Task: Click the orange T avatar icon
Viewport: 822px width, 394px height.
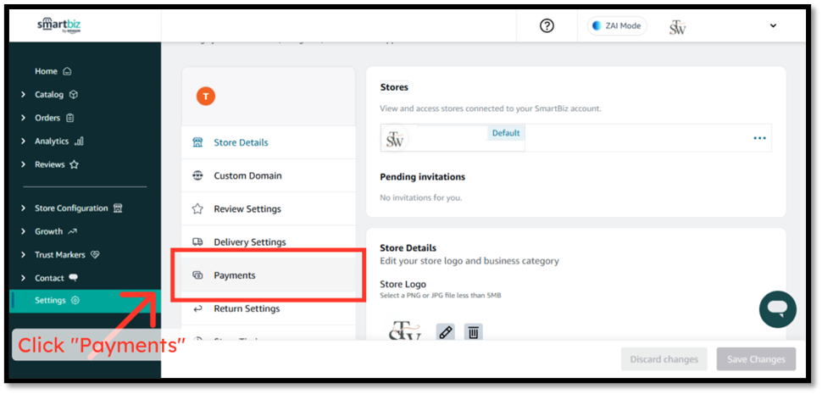Action: [205, 97]
